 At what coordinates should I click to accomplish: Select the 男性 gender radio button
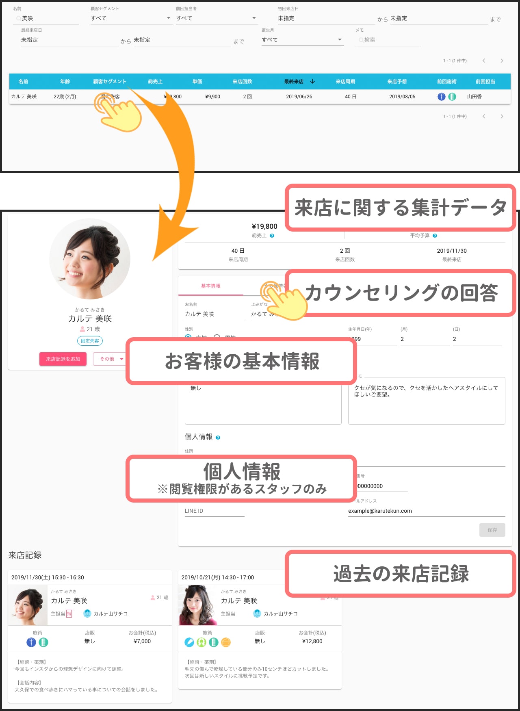pos(217,337)
